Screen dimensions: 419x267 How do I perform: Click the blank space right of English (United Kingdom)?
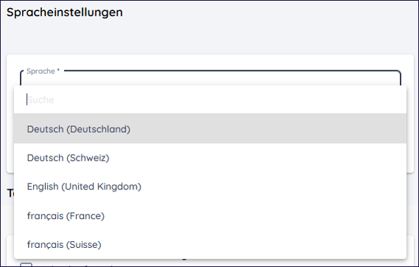tap(274, 187)
